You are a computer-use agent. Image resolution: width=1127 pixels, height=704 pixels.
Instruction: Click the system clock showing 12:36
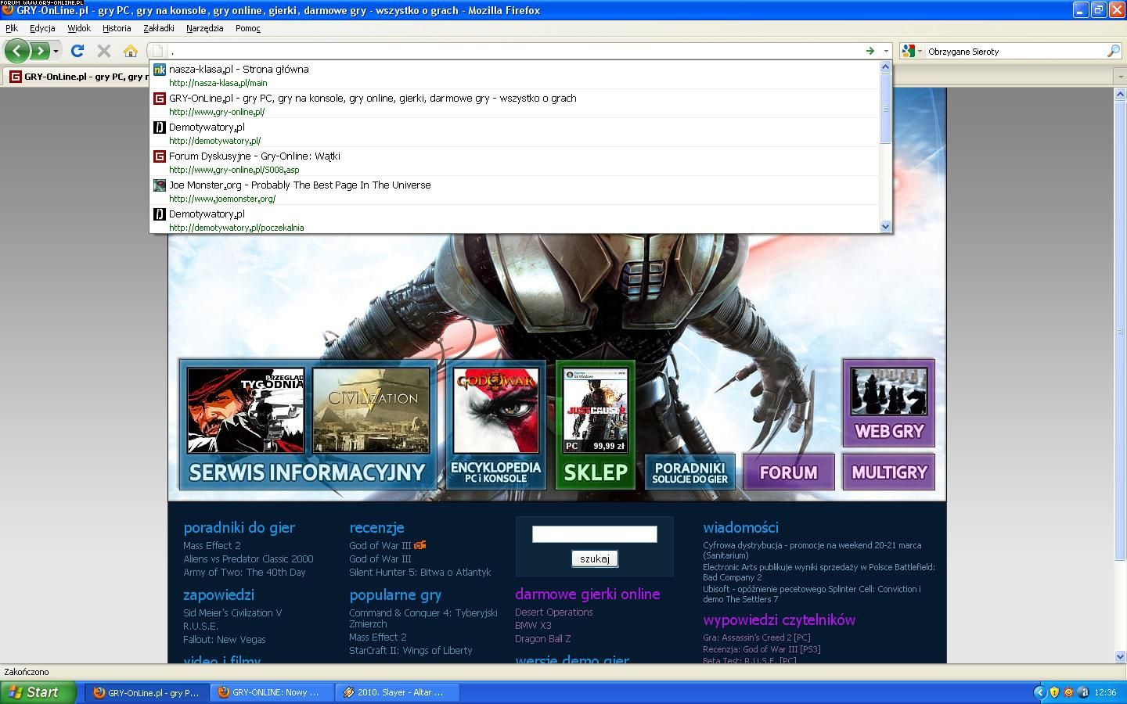point(1106,692)
